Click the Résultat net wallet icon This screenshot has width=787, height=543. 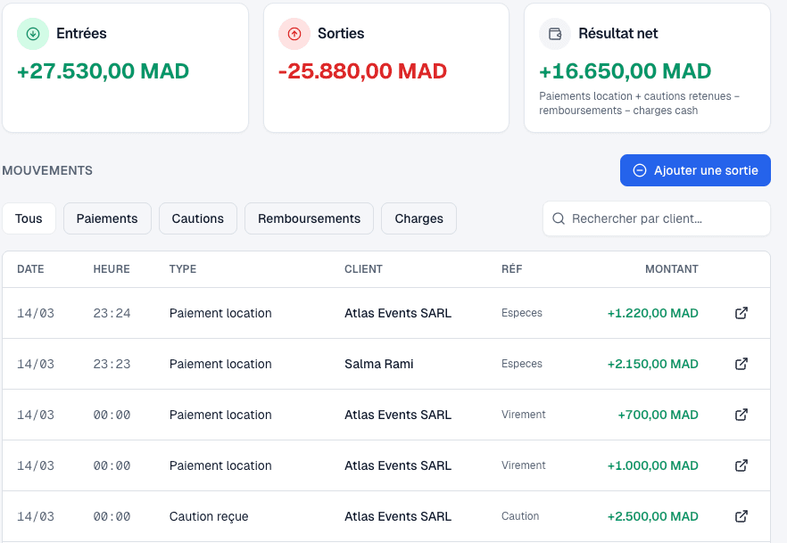[x=555, y=34]
